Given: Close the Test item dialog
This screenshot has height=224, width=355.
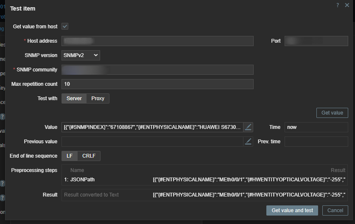Looking at the screenshot, I should click(347, 5).
